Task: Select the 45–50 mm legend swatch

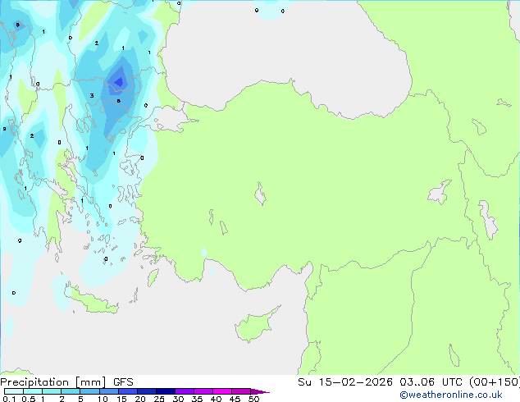Action: [x=241, y=391]
